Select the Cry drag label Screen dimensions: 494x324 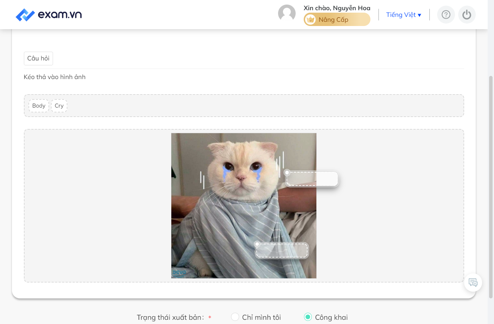point(59,106)
